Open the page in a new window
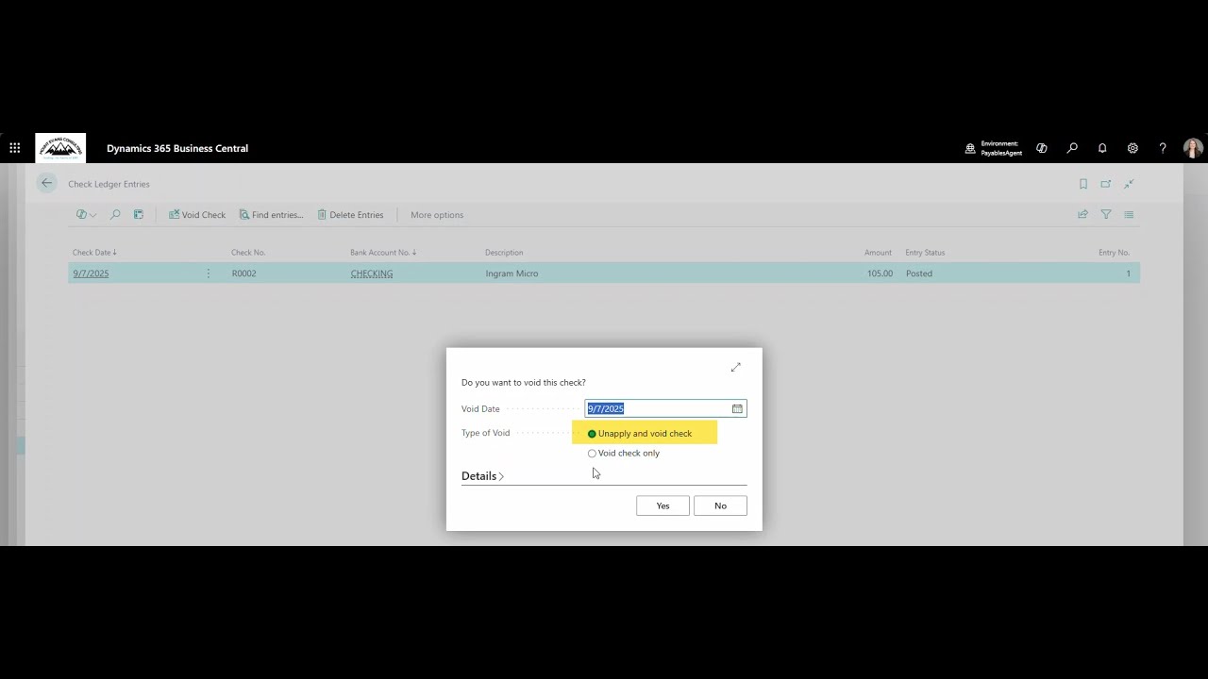Screen dimensions: 1208x679 (1106, 184)
